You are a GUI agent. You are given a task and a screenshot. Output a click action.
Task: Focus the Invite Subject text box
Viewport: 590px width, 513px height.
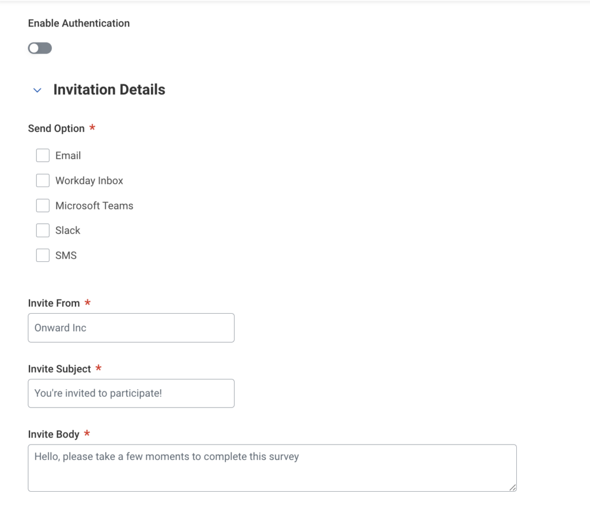tap(131, 393)
